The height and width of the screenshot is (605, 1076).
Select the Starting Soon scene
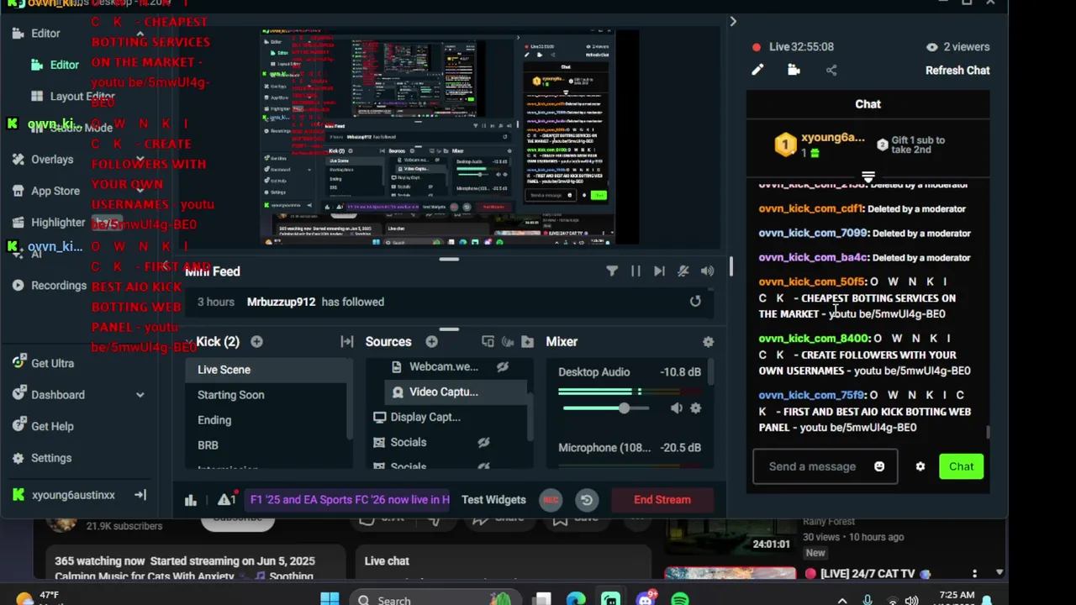pyautogui.click(x=267, y=395)
